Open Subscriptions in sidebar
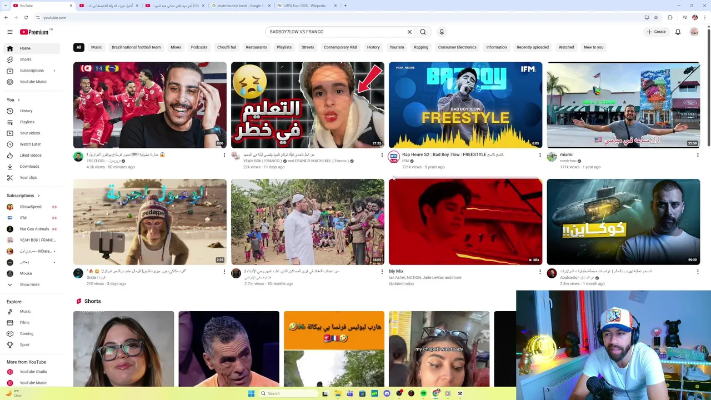Image resolution: width=711 pixels, height=400 pixels. pyautogui.click(x=31, y=71)
